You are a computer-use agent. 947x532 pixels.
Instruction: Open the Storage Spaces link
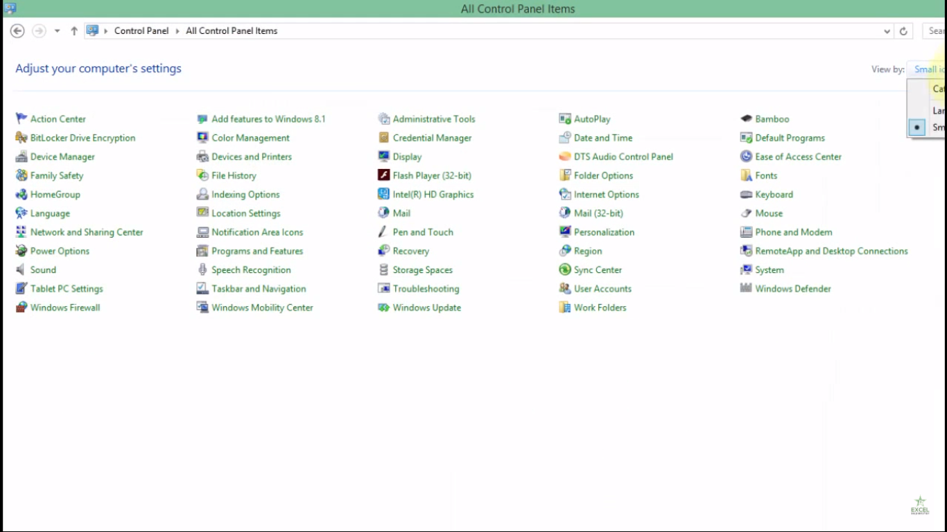[x=422, y=270]
